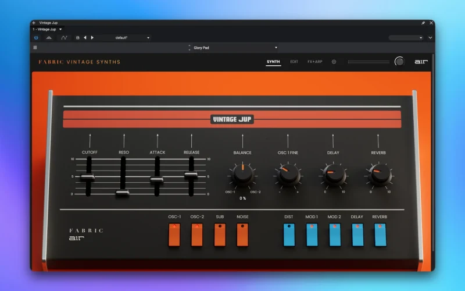Click the Fabric AIR logo at bottom left
The height and width of the screenshot is (291, 465).
tap(86, 234)
